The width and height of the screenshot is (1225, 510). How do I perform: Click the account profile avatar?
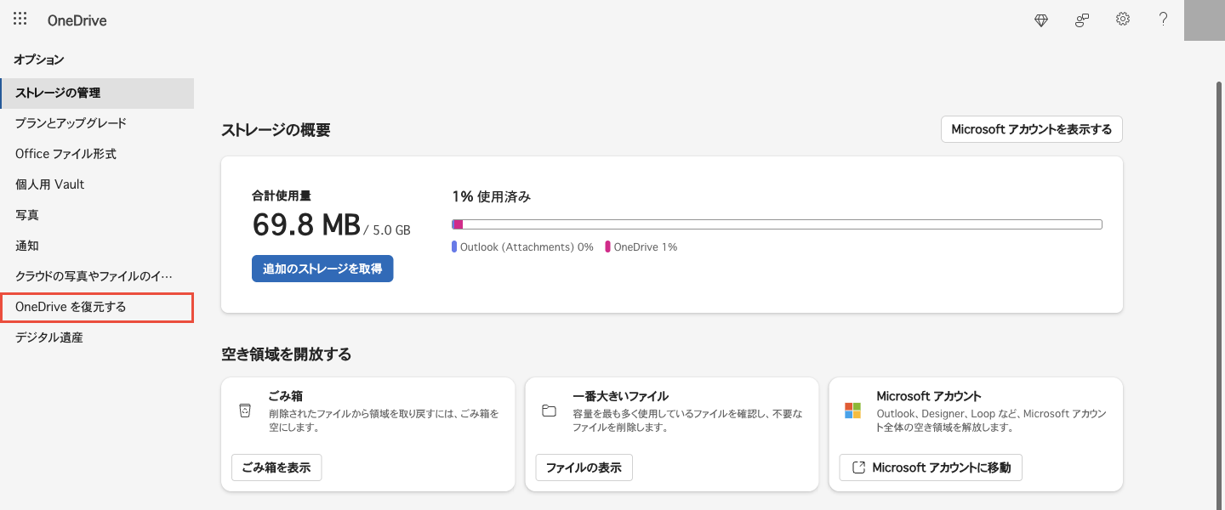point(1205,20)
